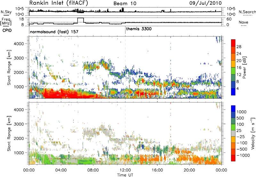
Task: Click the "16:00" time tick label
Action: point(157,170)
